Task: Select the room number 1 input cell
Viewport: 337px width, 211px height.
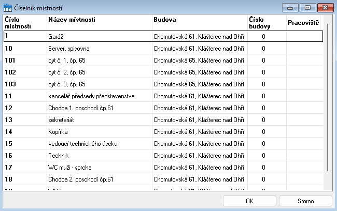Action: tap(25, 36)
